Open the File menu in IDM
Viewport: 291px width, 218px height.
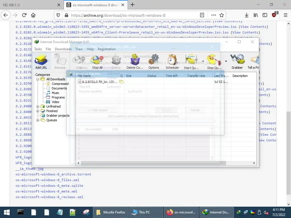[48, 49]
